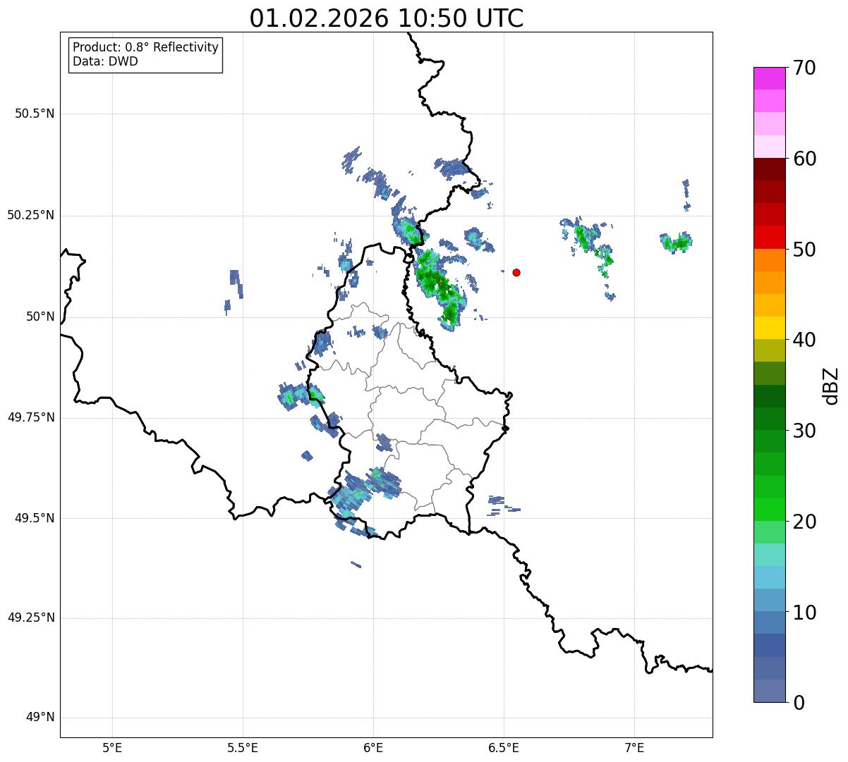This screenshot has height=762, width=848.
Task: Click the red station marker dot
Action: (x=516, y=272)
